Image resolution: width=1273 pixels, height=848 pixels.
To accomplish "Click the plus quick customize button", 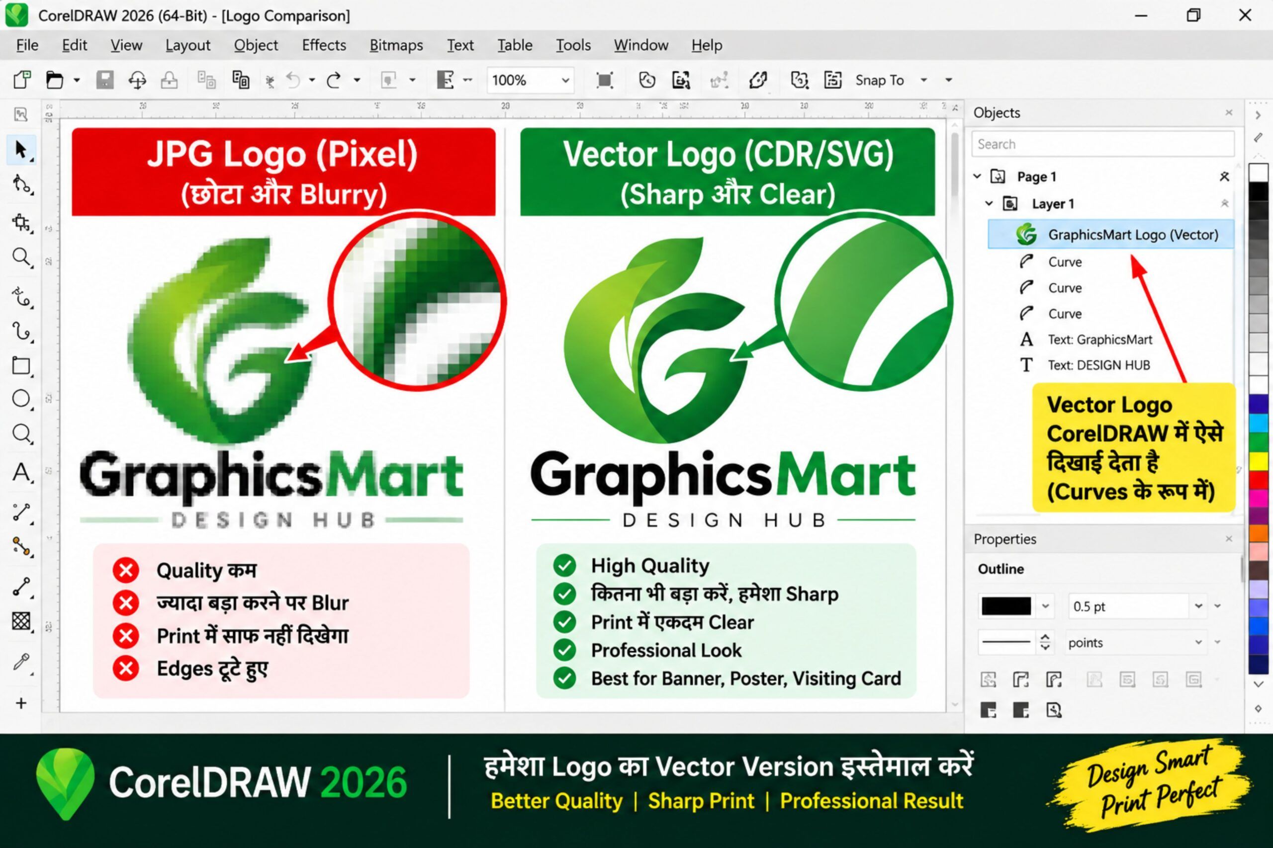I will (x=21, y=703).
